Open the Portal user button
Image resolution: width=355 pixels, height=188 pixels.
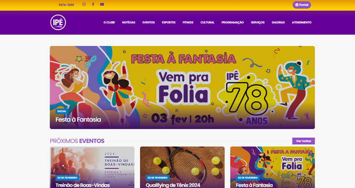[302, 5]
